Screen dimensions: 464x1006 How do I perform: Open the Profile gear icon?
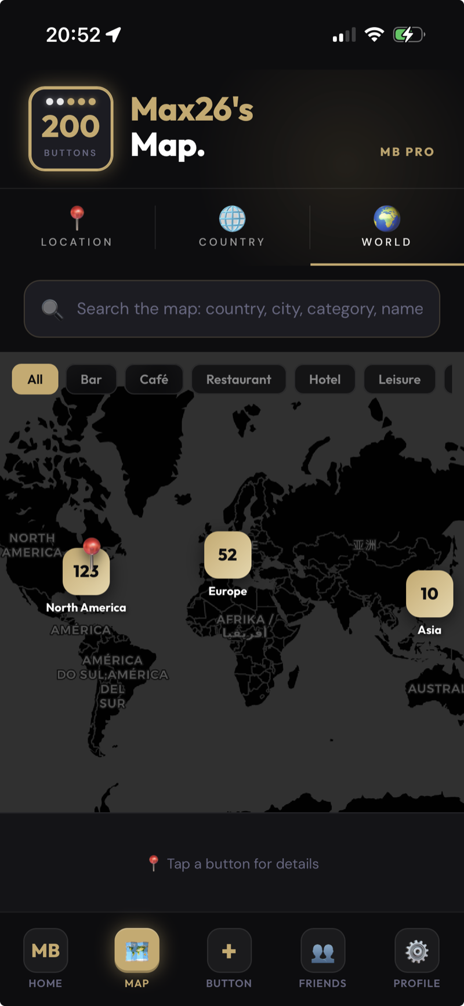(x=416, y=950)
